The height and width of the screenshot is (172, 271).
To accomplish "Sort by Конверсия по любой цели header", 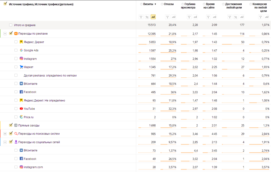I will (260, 7).
